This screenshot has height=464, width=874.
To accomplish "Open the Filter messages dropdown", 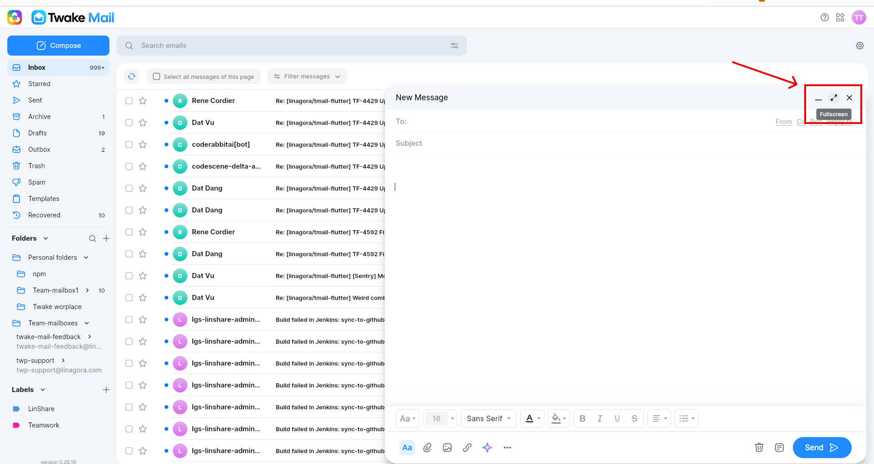I will pyautogui.click(x=307, y=77).
